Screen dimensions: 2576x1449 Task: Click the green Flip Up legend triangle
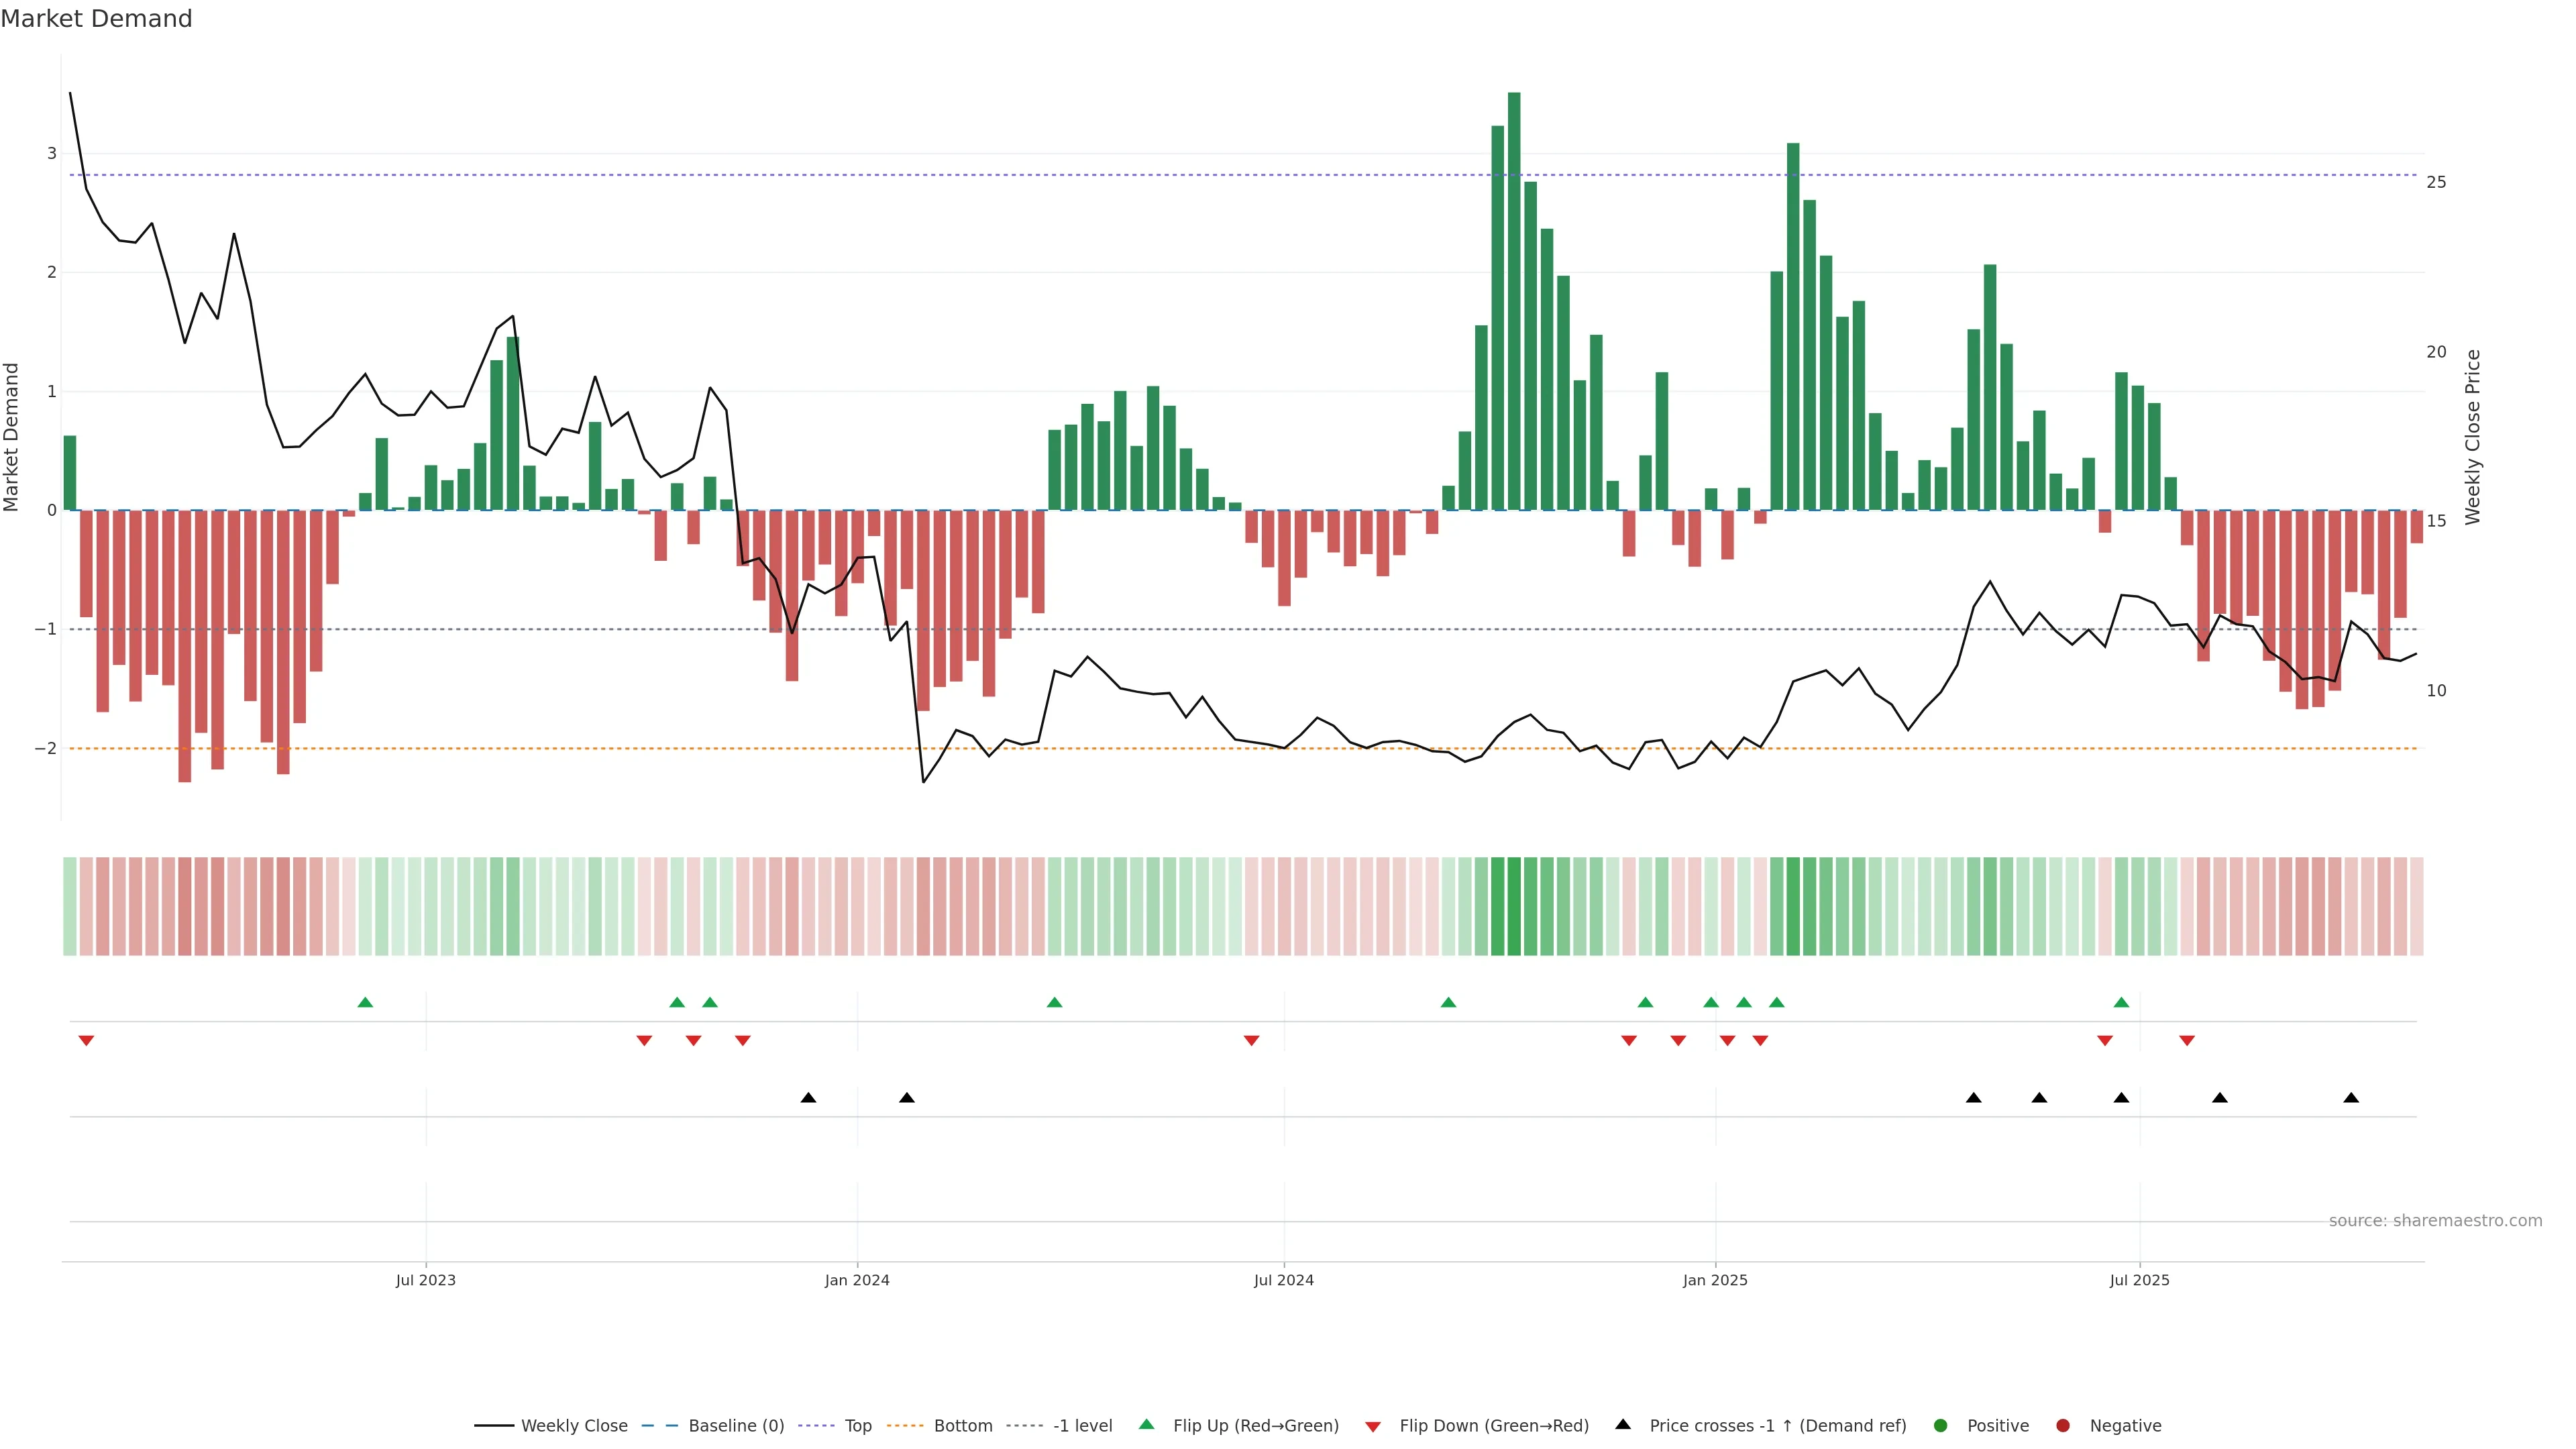coord(1146,1424)
